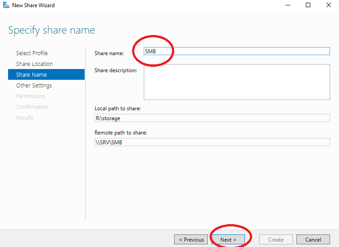The image size is (339, 247).
Task: Close the New Share Wizard window
Action: click(x=328, y=5)
